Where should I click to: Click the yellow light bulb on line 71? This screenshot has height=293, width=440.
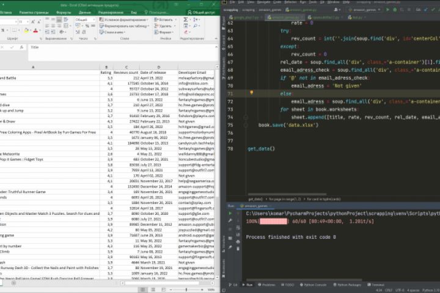click(251, 93)
